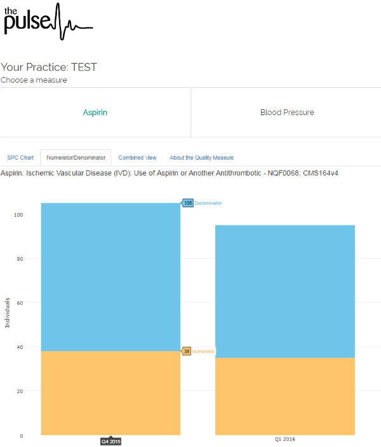Open the Numerator/Denominator tab
This screenshot has width=381, height=447.
coord(76,158)
